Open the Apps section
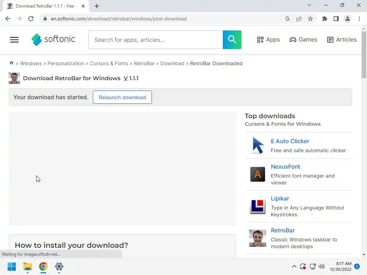 click(268, 40)
